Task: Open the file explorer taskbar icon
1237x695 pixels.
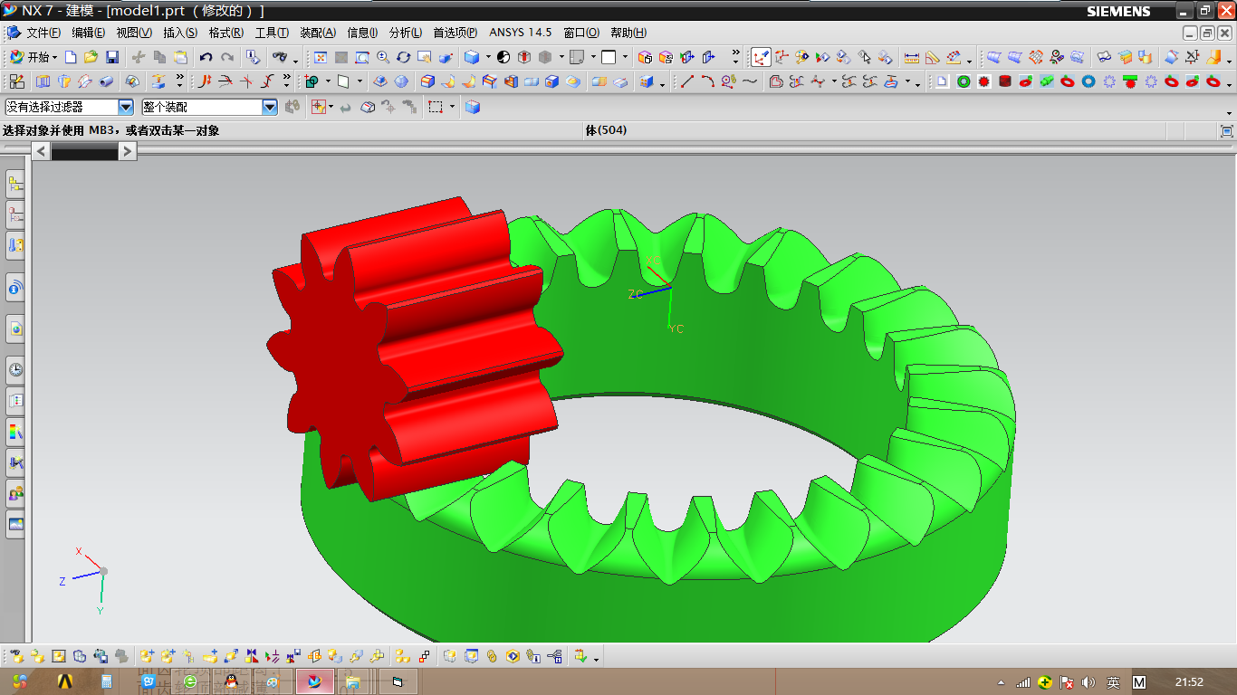Action: [x=351, y=681]
